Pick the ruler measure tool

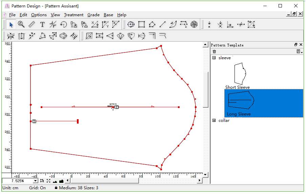click(32, 24)
